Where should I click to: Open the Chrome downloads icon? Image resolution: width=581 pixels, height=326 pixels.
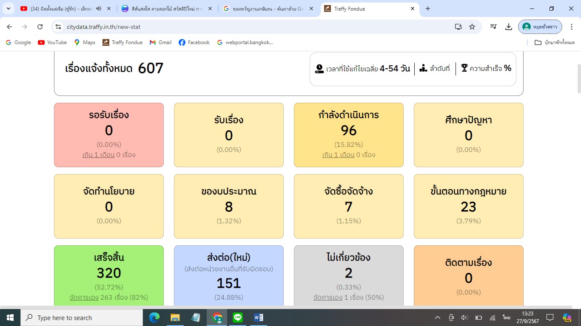[x=508, y=27]
